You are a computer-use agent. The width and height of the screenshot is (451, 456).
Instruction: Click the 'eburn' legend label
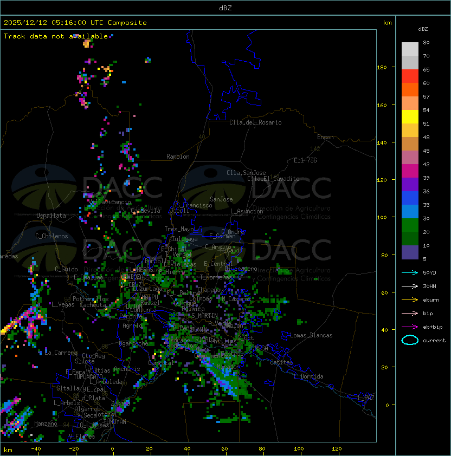[431, 300]
